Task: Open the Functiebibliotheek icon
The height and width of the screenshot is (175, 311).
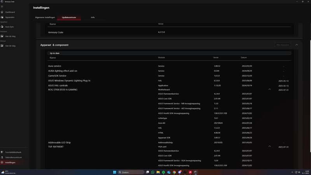Action: tap(2, 152)
